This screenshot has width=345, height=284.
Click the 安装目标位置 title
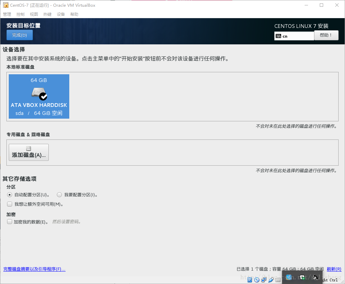[x=24, y=26]
